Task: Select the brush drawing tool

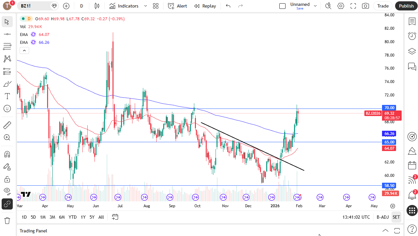Action: [x=7, y=84]
